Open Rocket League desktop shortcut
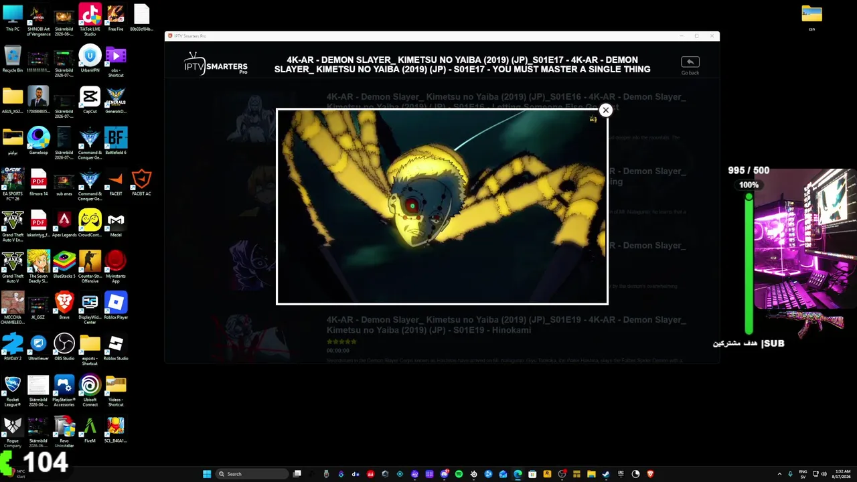 [13, 391]
